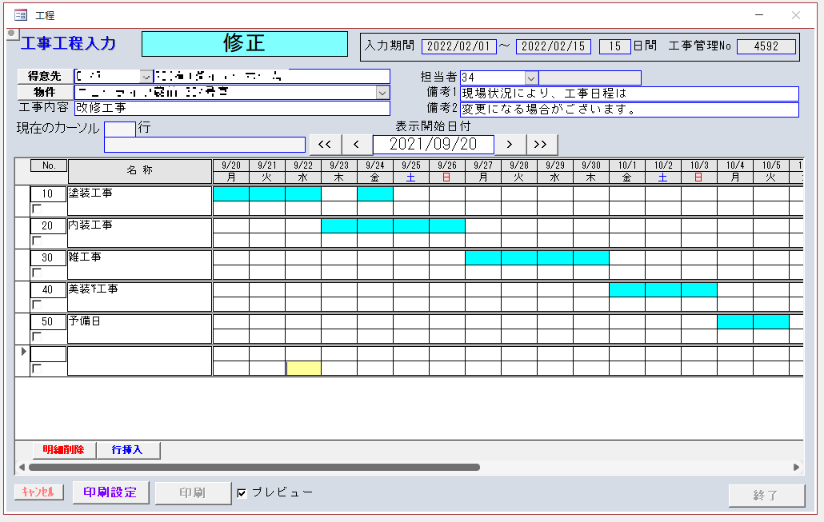The height and width of the screenshot is (522, 824).
Task: Open 印刷設定 print settings
Action: 110,492
